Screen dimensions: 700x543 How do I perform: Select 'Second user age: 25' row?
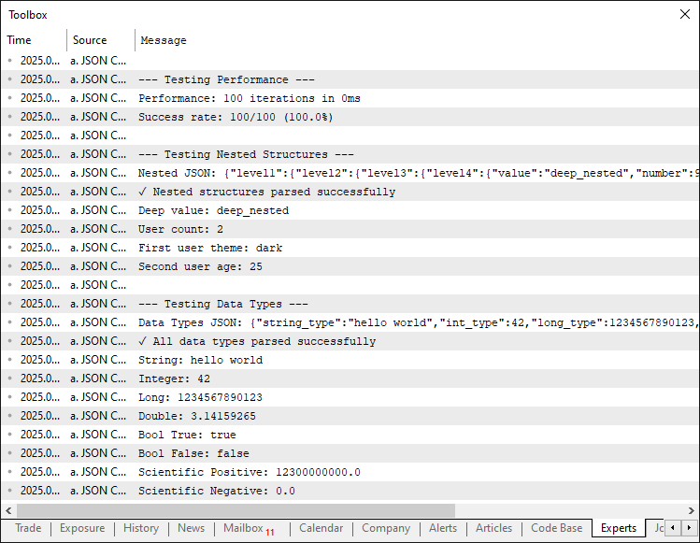[350, 266]
